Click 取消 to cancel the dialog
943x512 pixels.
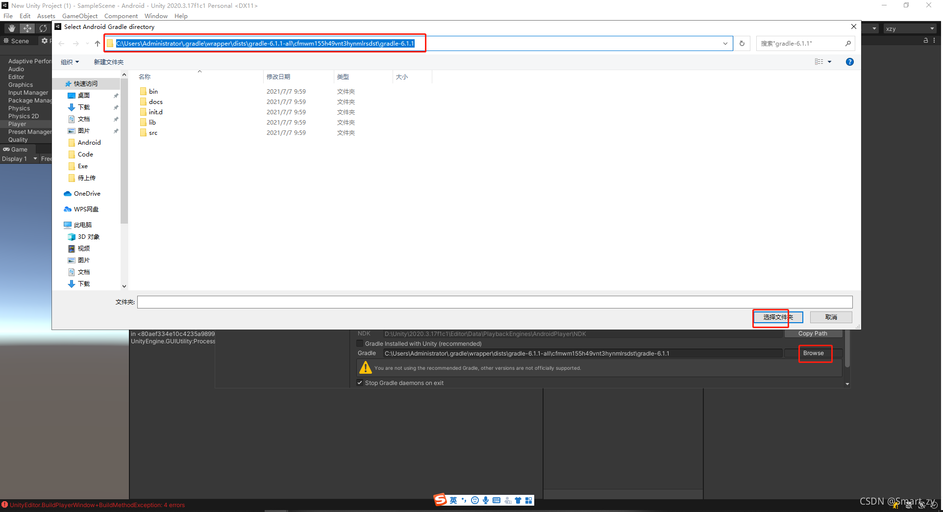coord(831,317)
